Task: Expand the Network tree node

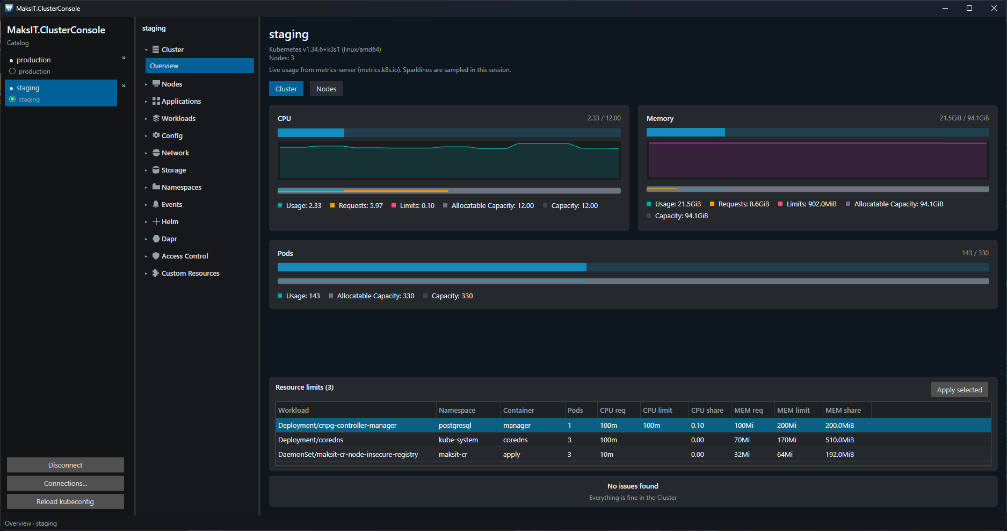Action: (146, 153)
